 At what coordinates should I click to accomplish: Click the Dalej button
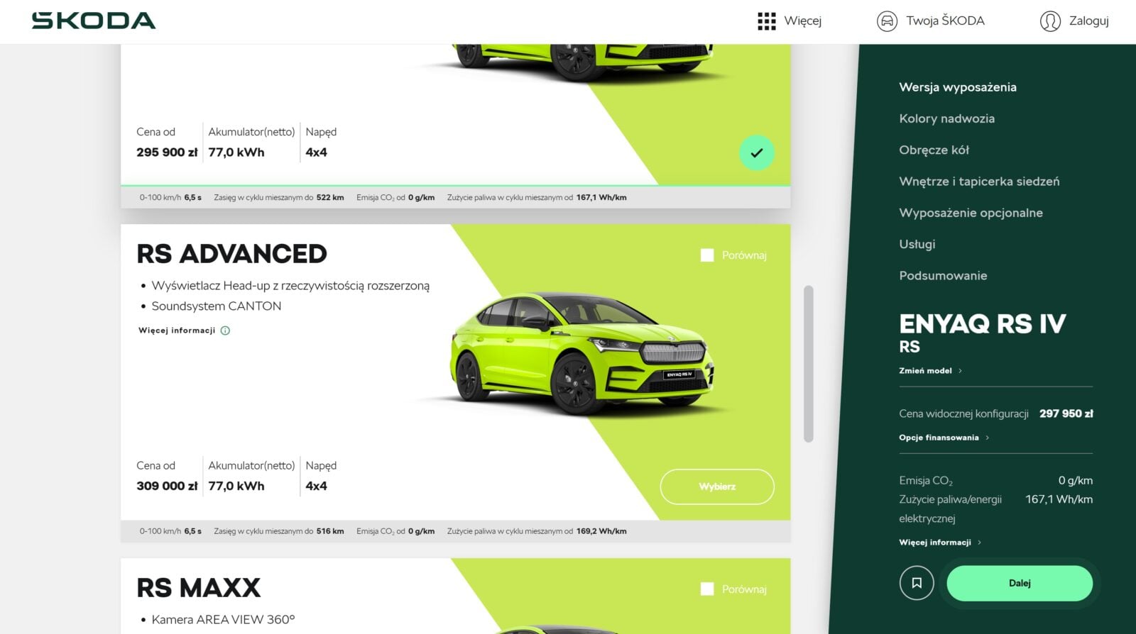point(1020,583)
